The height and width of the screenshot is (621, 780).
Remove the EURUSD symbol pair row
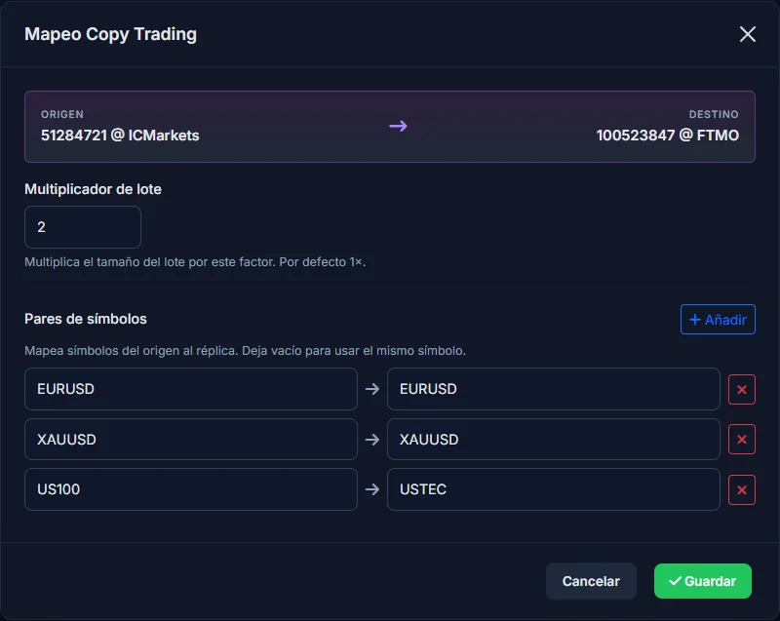742,389
